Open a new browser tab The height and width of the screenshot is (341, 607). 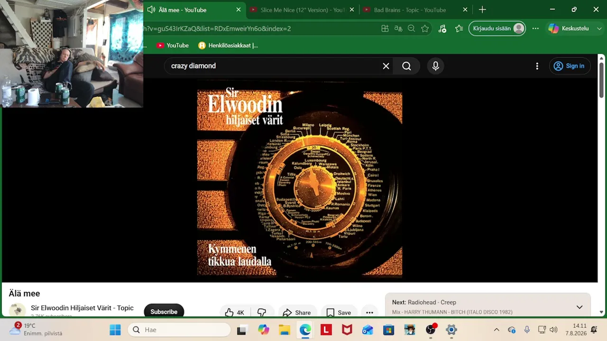click(x=482, y=10)
